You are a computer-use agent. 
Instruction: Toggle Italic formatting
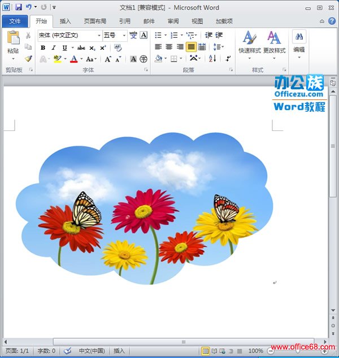[54, 48]
